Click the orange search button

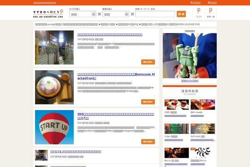click(181, 14)
